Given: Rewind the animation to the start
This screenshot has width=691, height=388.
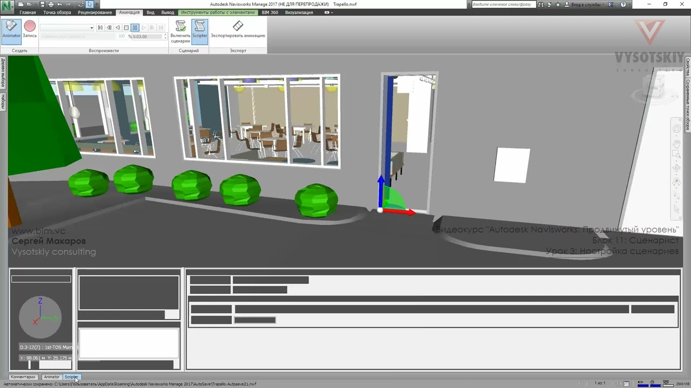Looking at the screenshot, I should (x=100, y=27).
